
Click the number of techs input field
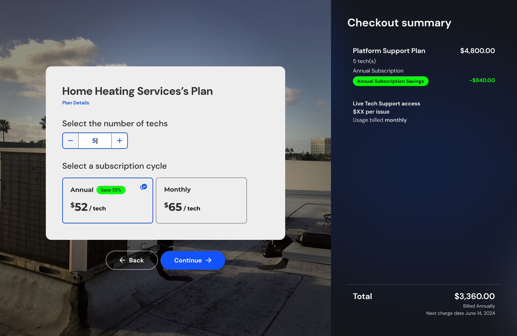pos(95,141)
